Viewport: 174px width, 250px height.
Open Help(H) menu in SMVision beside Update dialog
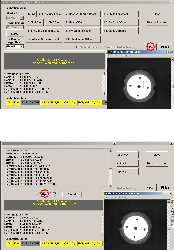tap(123, 197)
